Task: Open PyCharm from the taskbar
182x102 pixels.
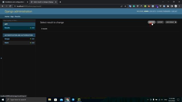Action: 79,99
